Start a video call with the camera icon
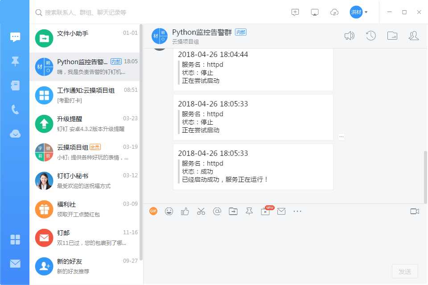This screenshot has height=285, width=428. [x=414, y=211]
